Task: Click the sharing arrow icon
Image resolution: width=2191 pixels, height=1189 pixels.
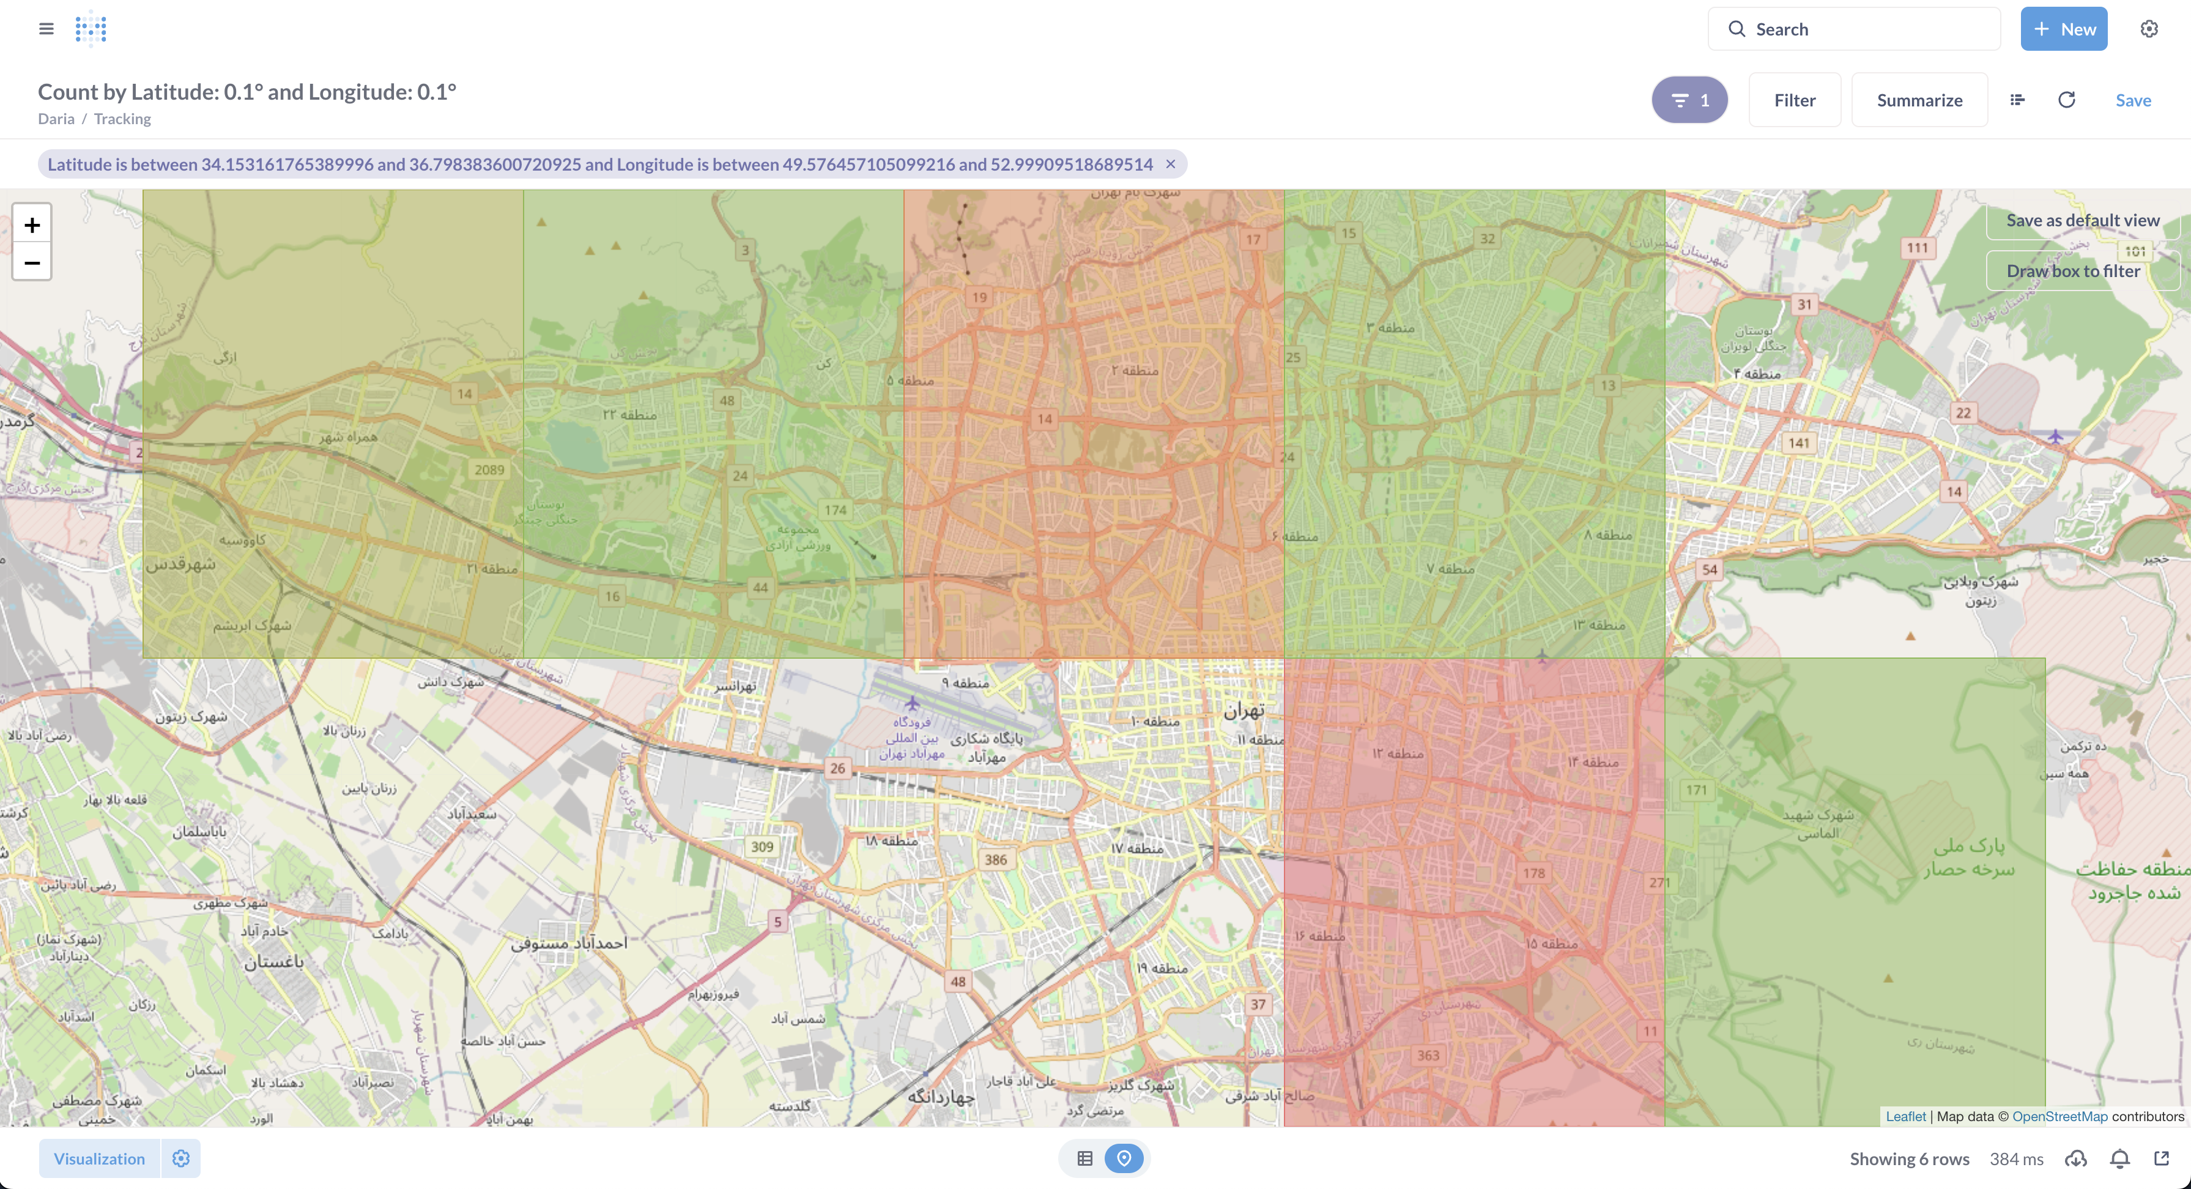Action: pyautogui.click(x=2161, y=1158)
